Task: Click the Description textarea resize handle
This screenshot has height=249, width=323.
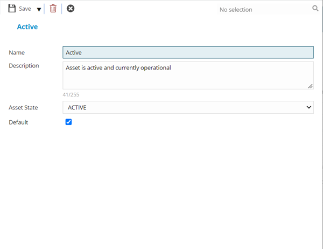Action: coord(311,86)
